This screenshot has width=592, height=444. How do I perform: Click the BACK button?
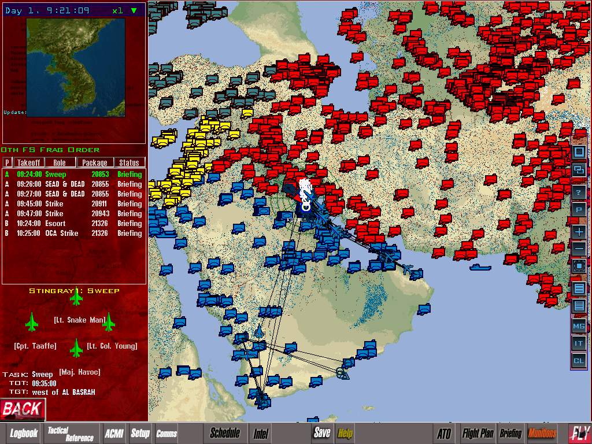pyautogui.click(x=23, y=409)
